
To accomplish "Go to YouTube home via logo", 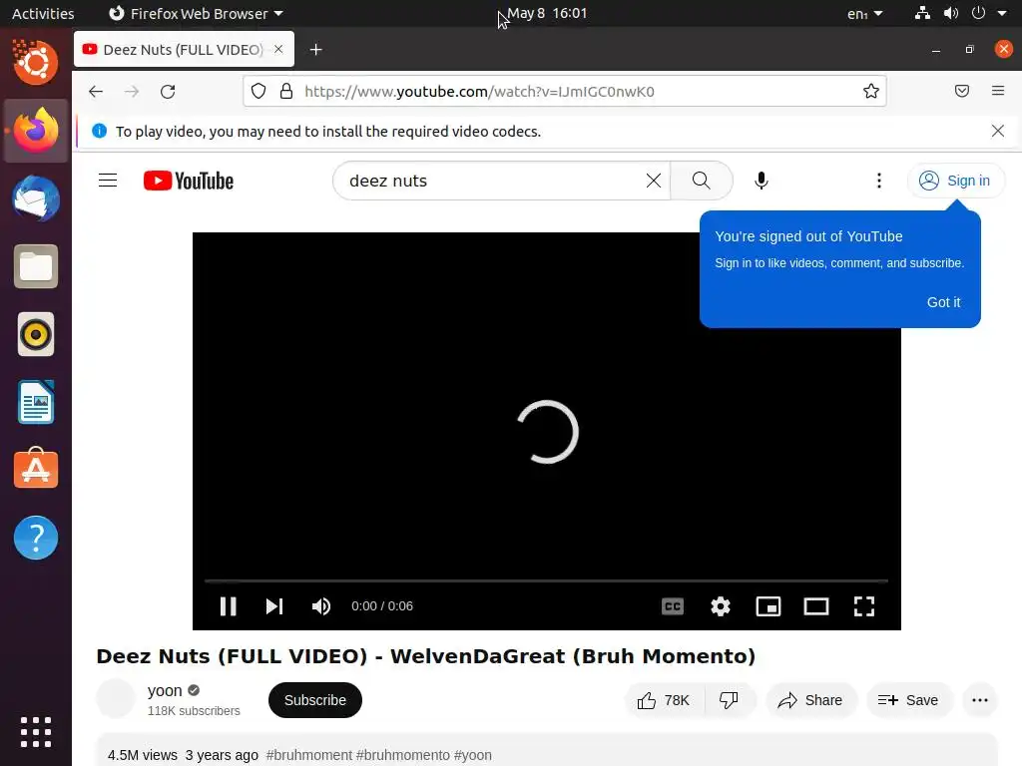I will (x=189, y=181).
